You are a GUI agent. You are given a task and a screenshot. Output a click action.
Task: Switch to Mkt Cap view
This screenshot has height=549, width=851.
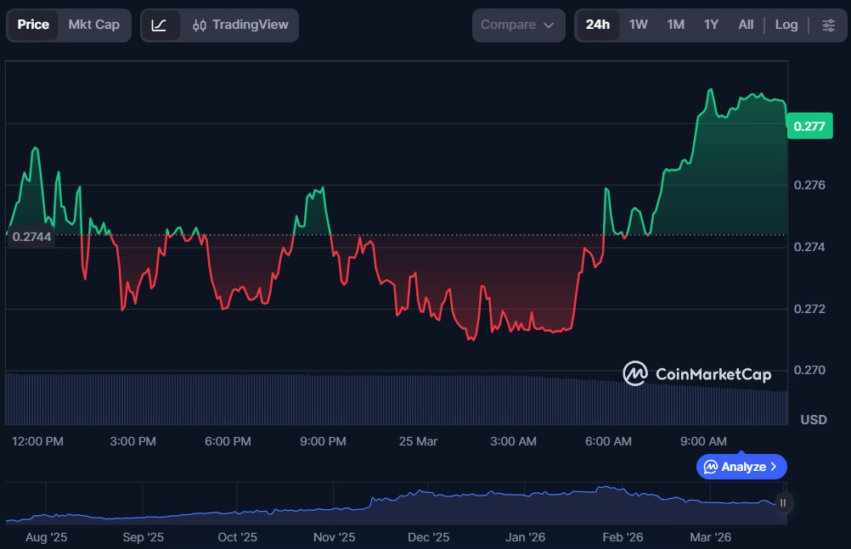[93, 25]
